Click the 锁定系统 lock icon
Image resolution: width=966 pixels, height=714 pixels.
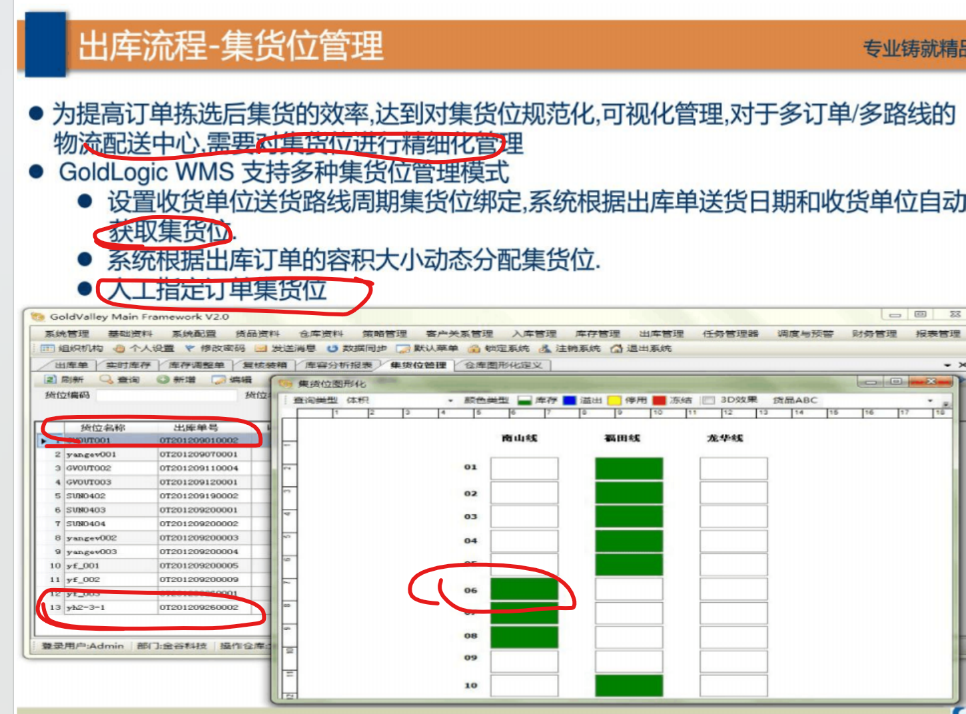point(474,348)
